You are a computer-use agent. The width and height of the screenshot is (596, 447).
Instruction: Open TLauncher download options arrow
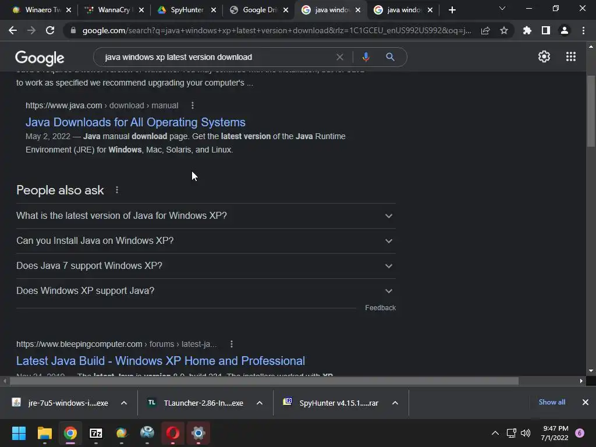(260, 403)
